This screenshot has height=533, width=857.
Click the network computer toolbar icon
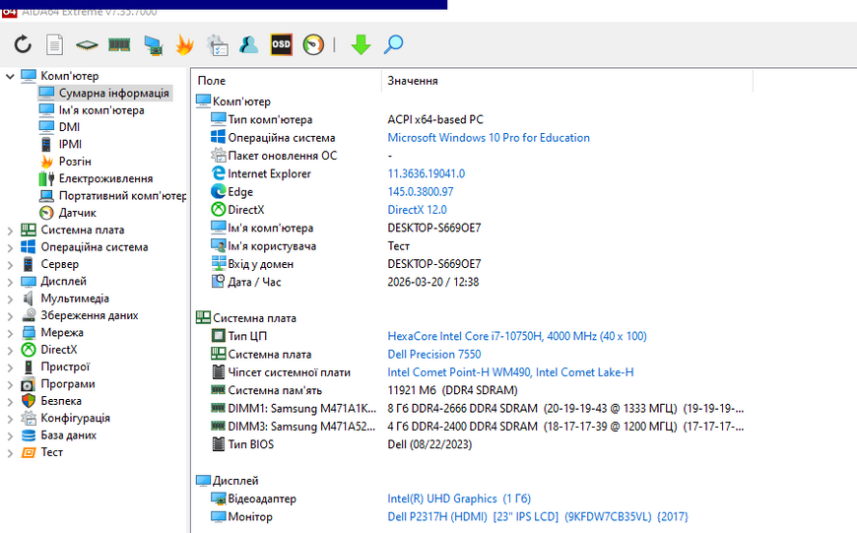tap(153, 44)
